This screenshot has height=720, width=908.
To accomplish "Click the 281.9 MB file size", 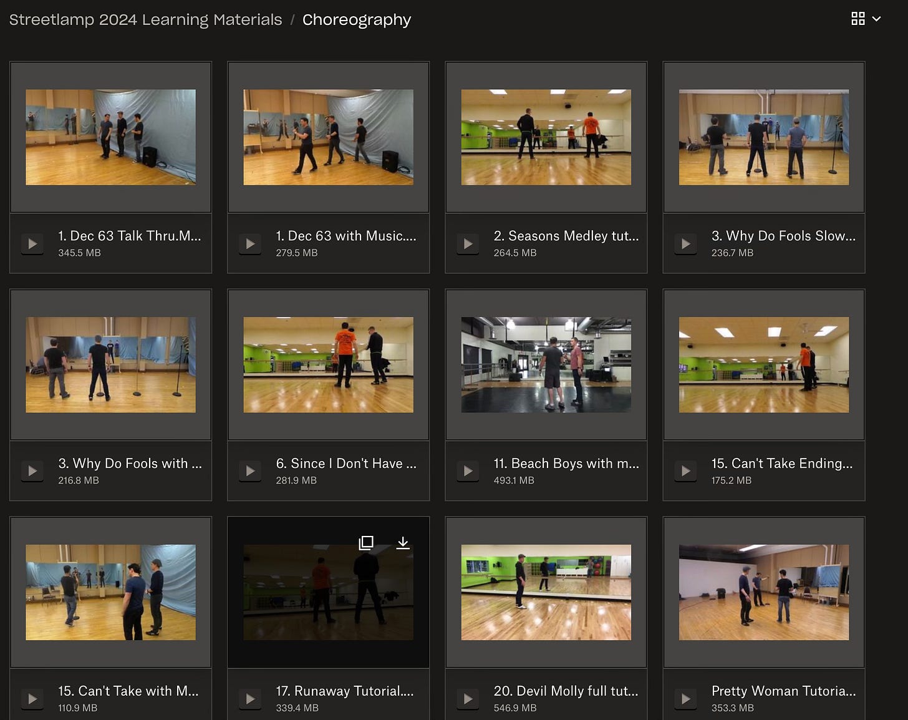I will pos(296,480).
